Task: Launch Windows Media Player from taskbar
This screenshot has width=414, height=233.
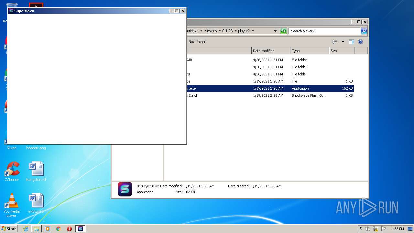Action: [x=48, y=229]
